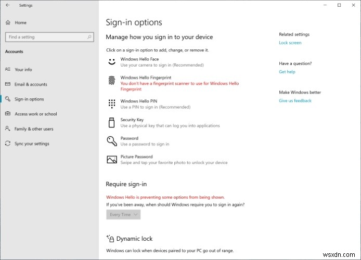
Task: Click the back arrow in Settings
Action: tap(8, 5)
